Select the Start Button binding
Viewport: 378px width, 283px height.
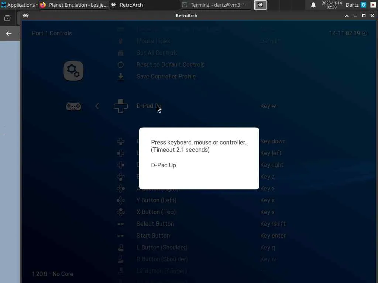click(x=153, y=235)
